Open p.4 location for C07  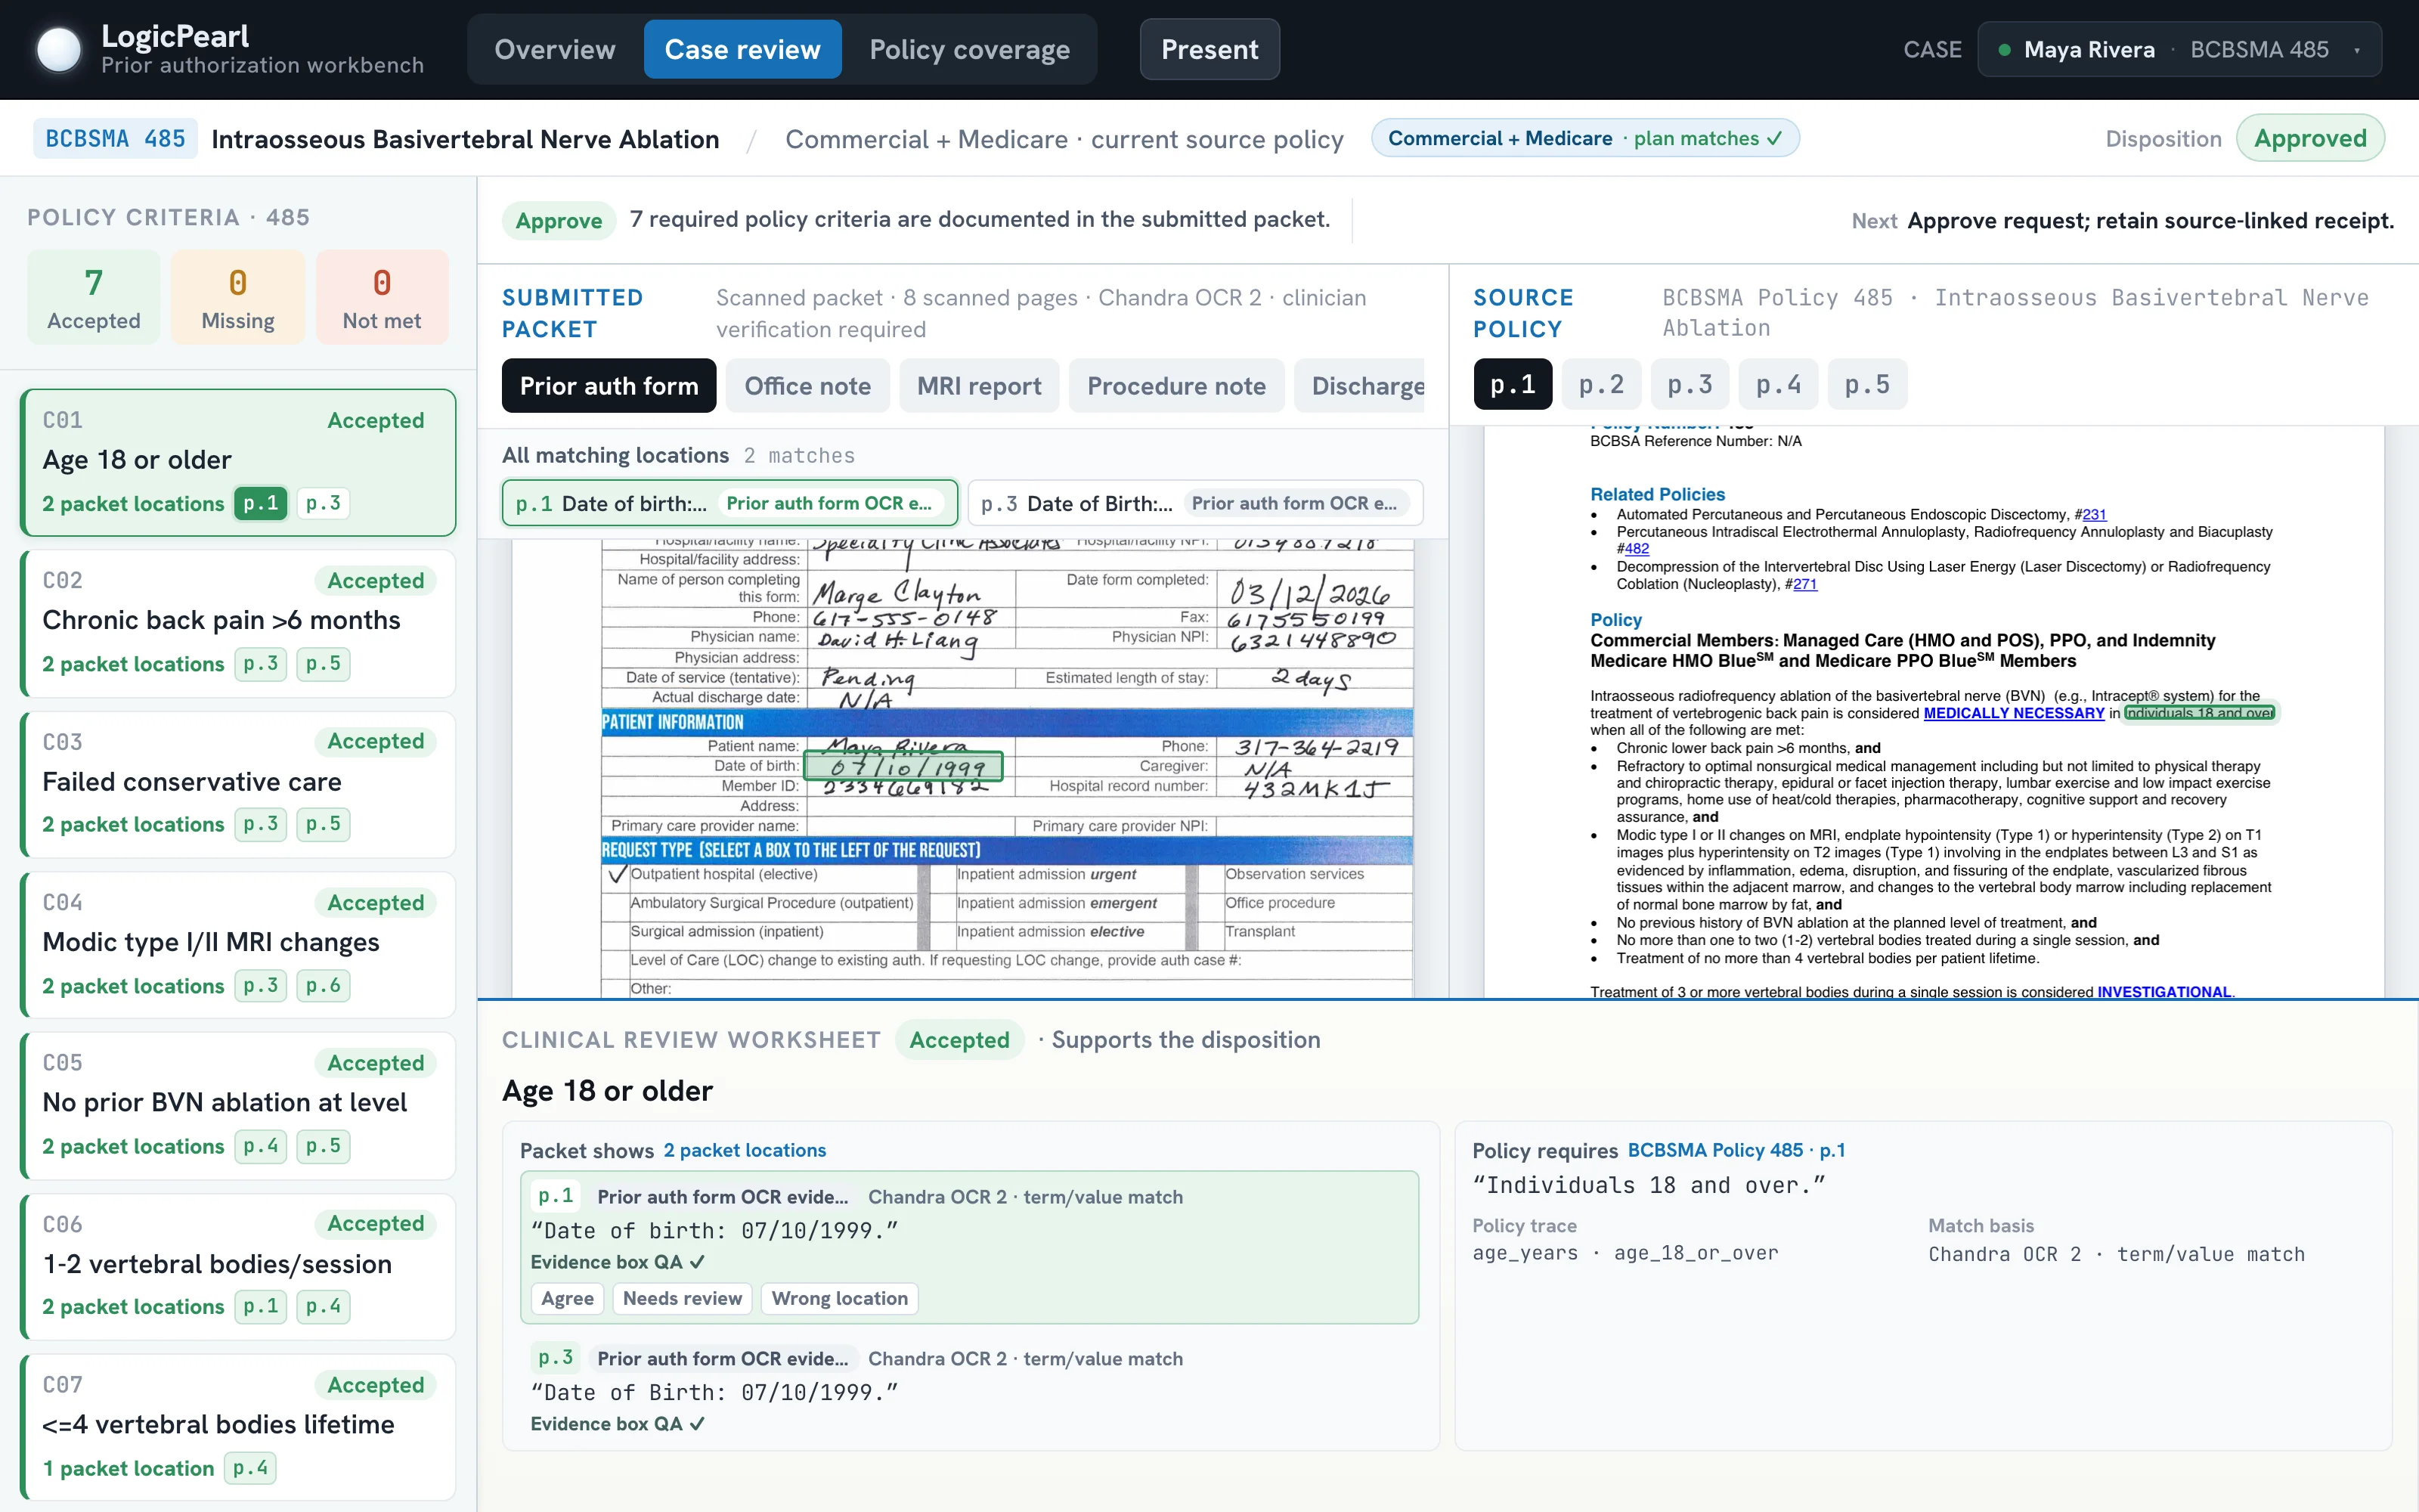(x=250, y=1468)
